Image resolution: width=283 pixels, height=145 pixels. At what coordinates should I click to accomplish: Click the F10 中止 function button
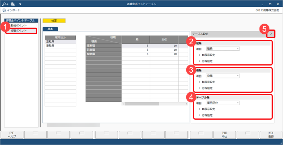(225, 135)
